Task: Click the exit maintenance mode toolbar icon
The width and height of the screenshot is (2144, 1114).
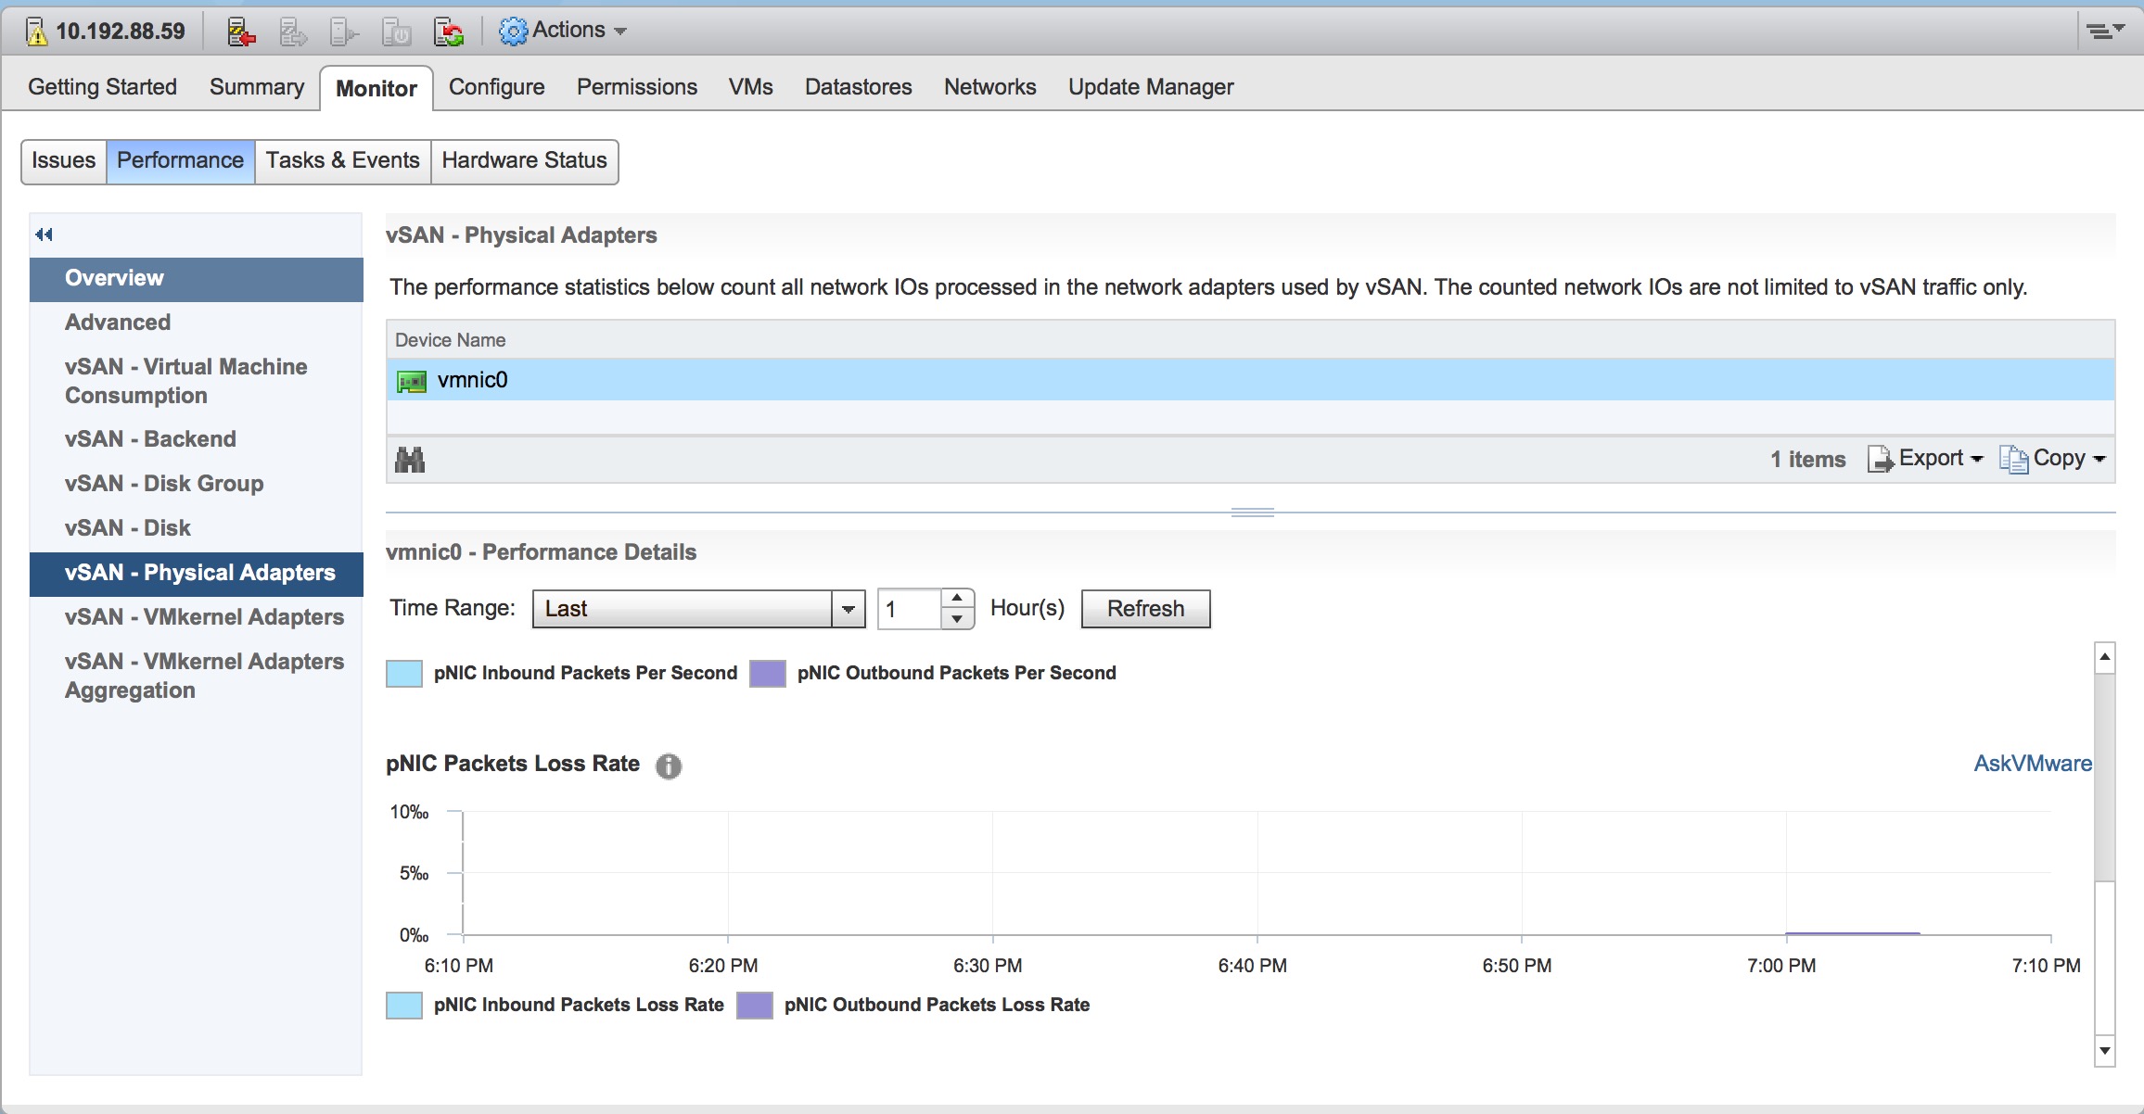Action: pos(293,32)
